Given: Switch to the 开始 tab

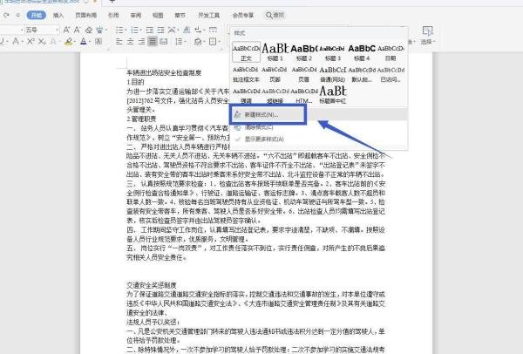Looking at the screenshot, I should coord(36,15).
